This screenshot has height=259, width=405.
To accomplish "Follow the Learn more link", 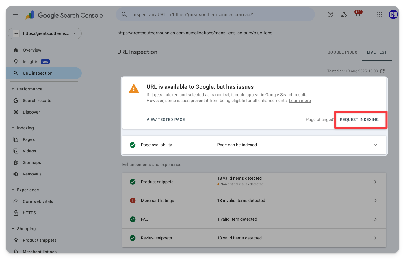I will (x=300, y=101).
